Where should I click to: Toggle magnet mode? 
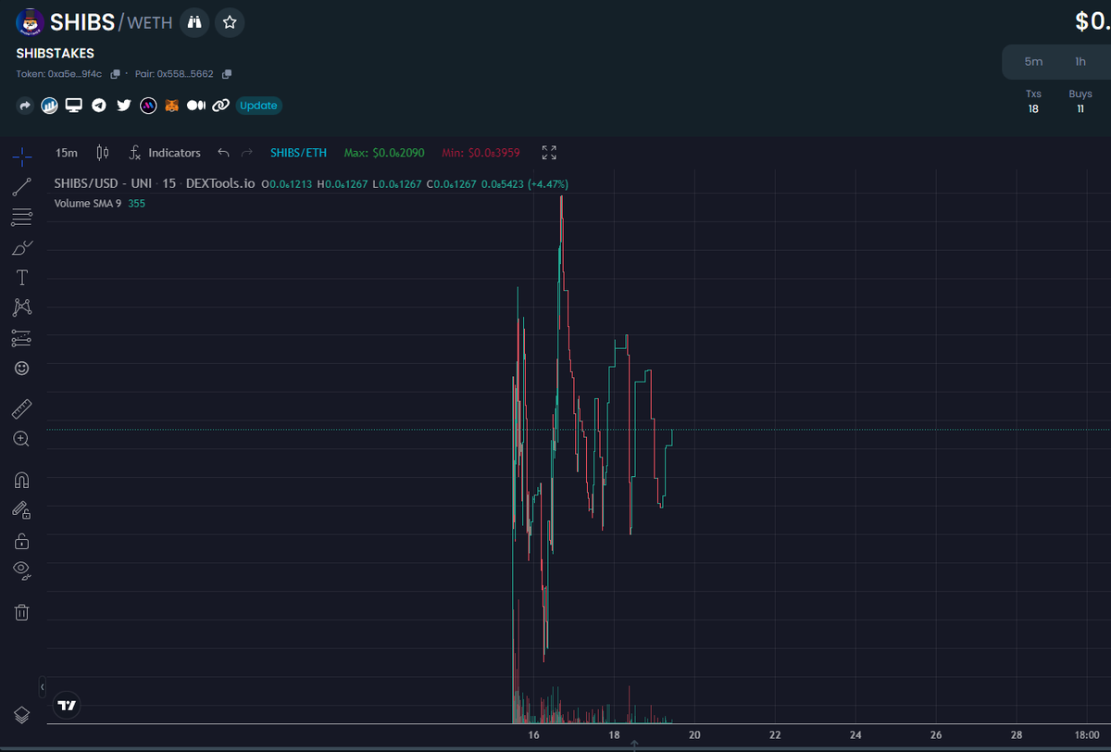[x=22, y=480]
